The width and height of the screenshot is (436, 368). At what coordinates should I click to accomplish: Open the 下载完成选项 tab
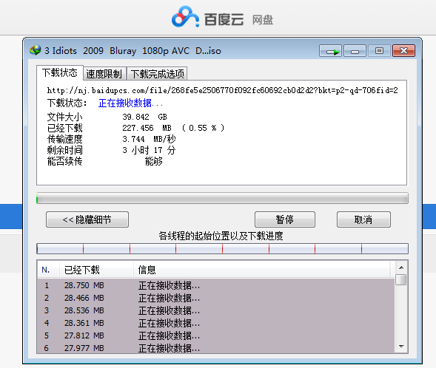click(x=157, y=74)
